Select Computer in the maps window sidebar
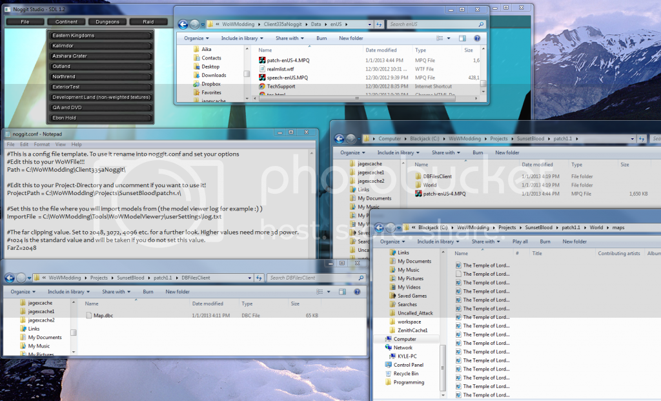661x401 pixels. click(405, 339)
